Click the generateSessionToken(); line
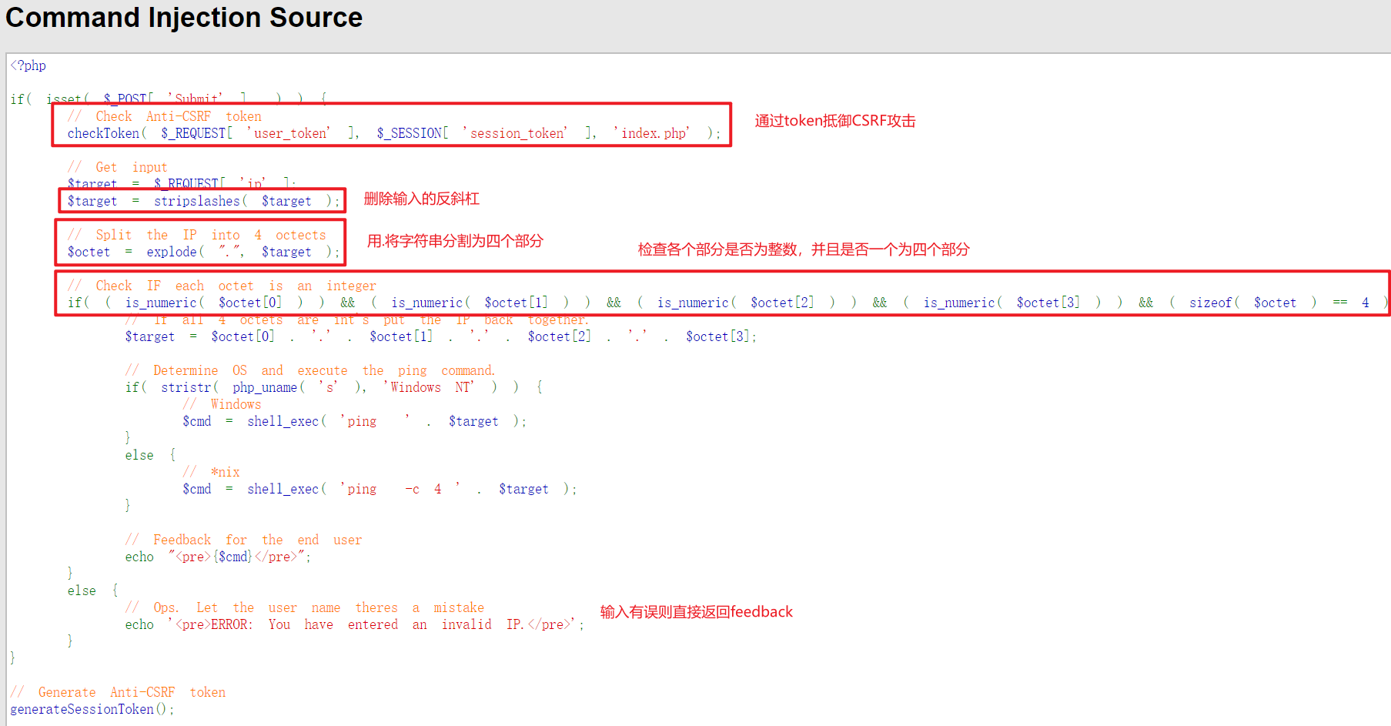1391x726 pixels. [x=92, y=709]
